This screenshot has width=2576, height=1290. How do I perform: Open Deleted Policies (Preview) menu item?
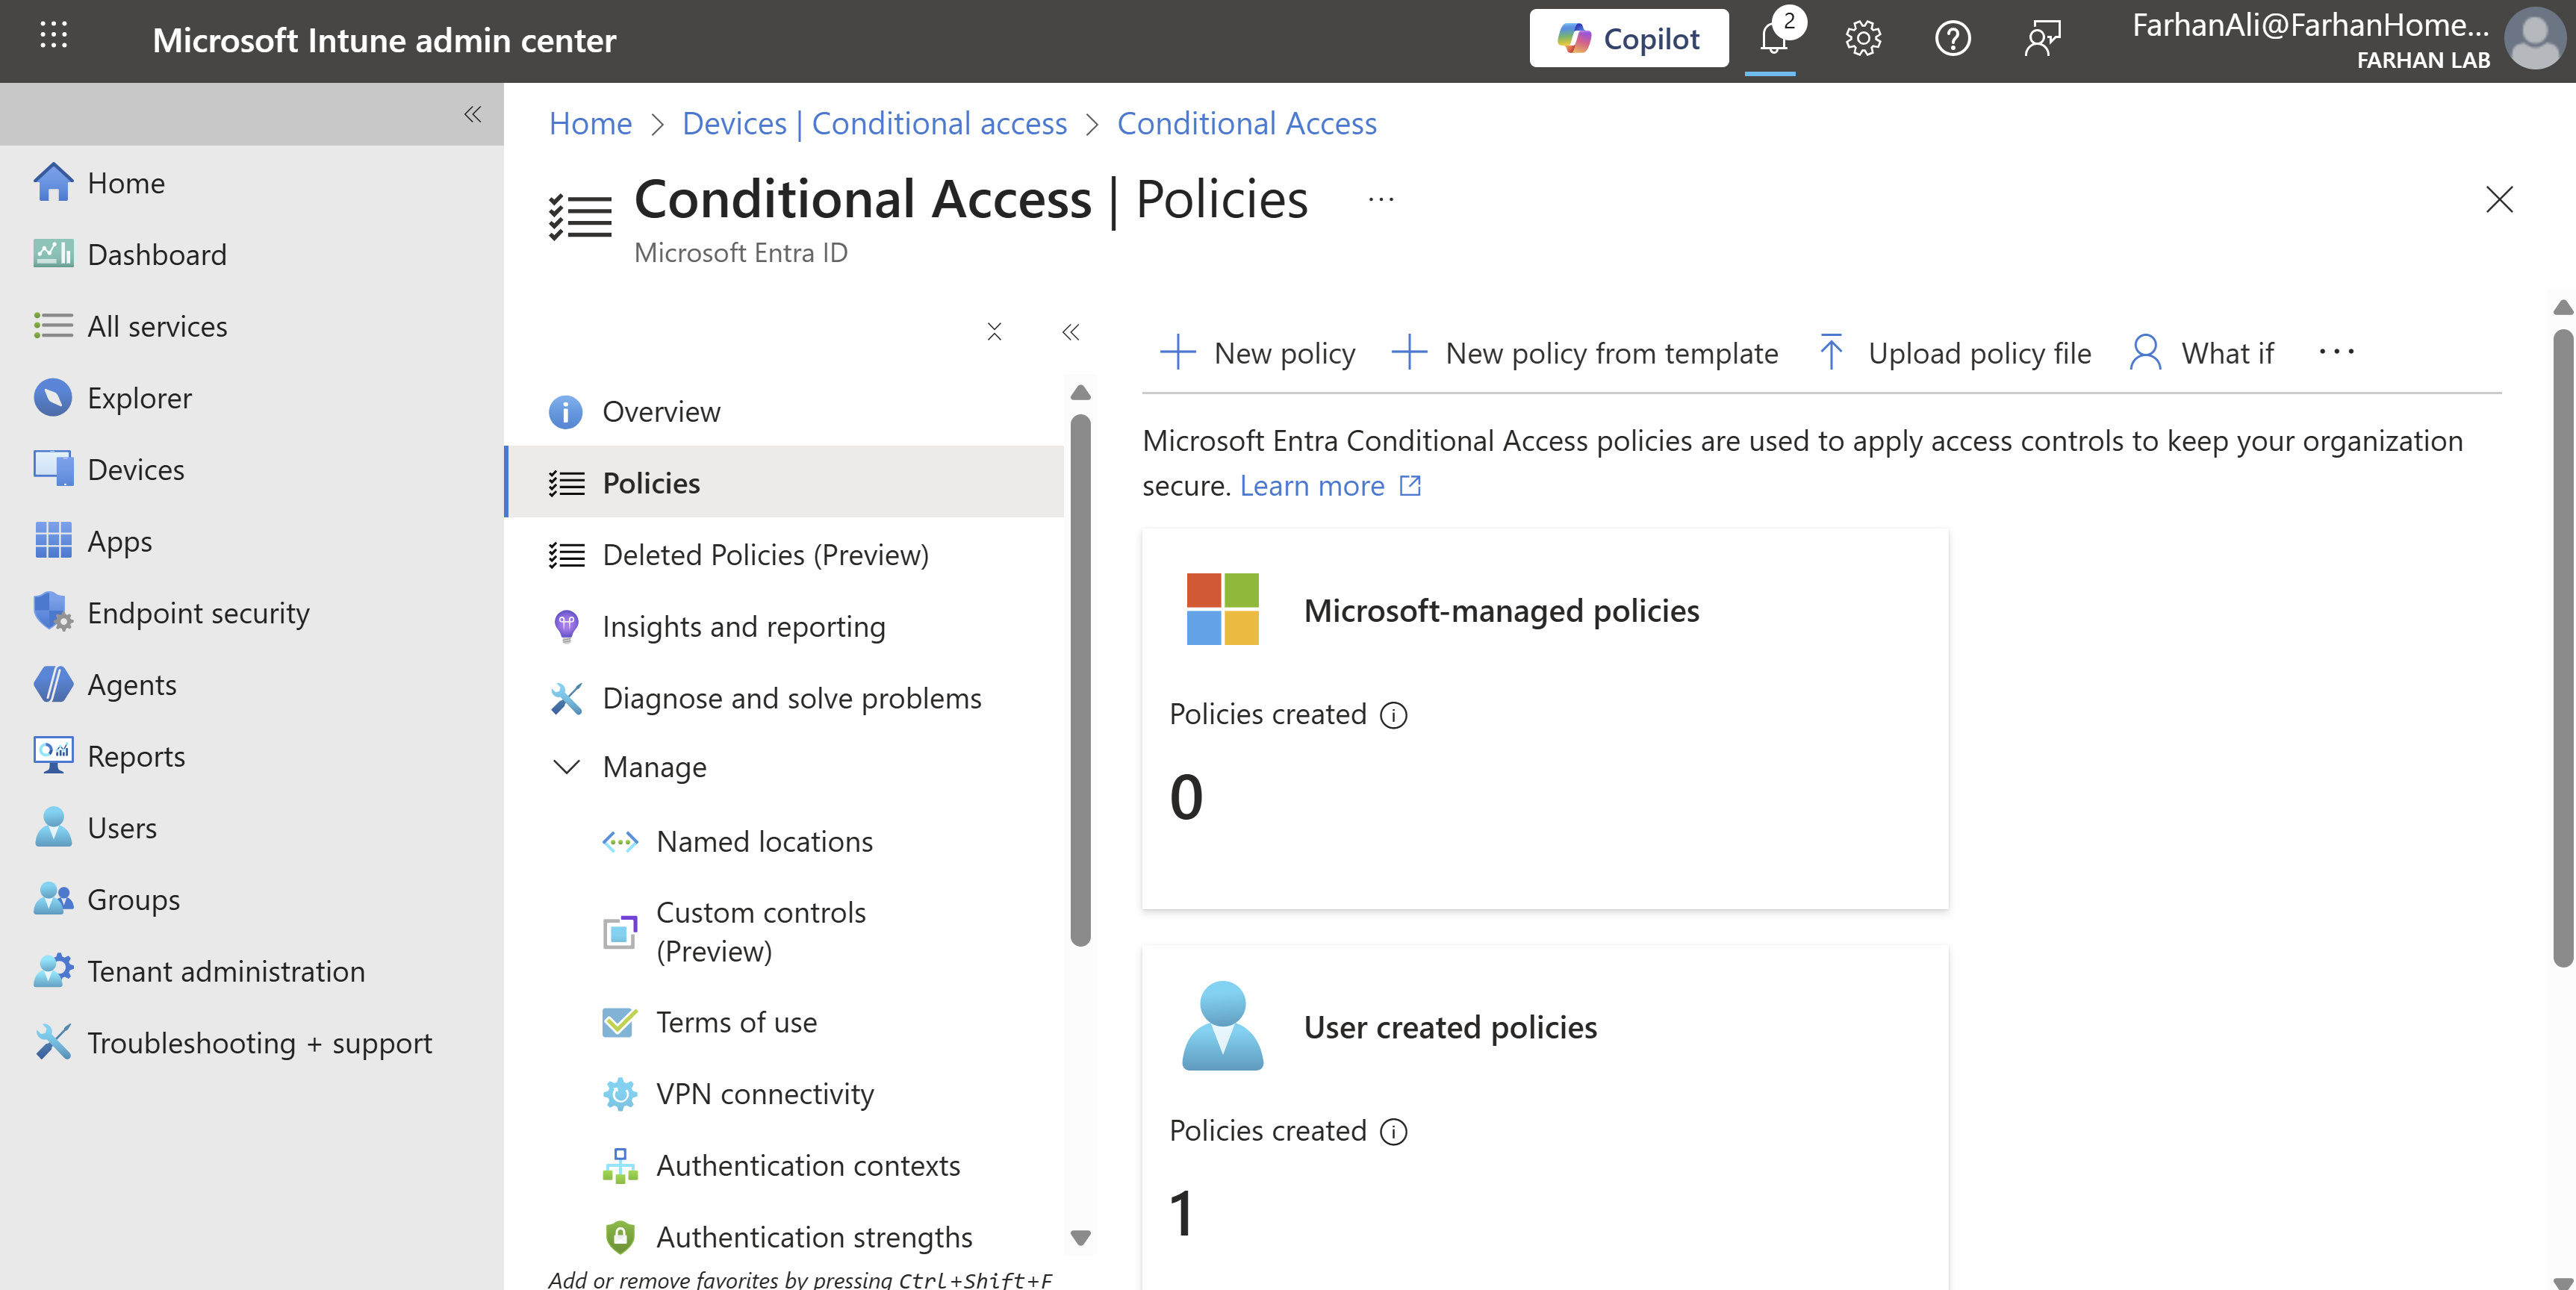pyautogui.click(x=765, y=555)
